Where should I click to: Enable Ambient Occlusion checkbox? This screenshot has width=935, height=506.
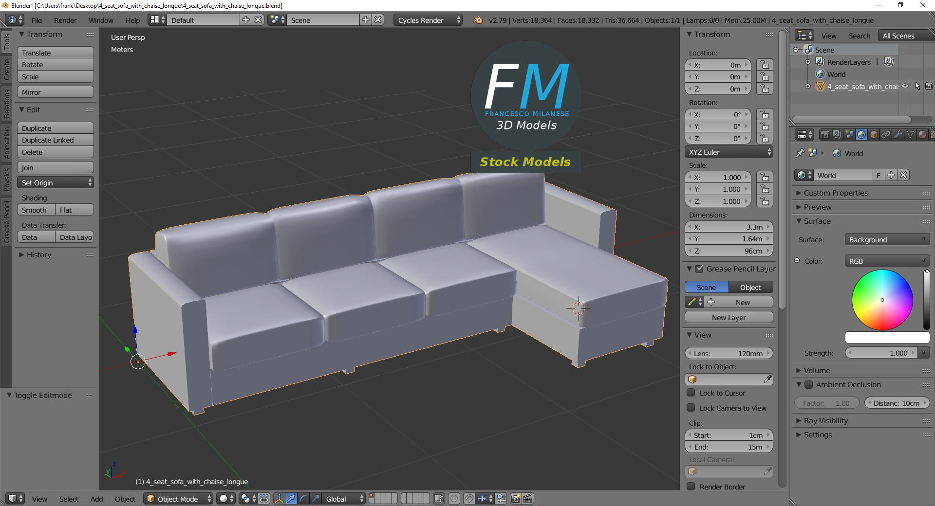808,384
